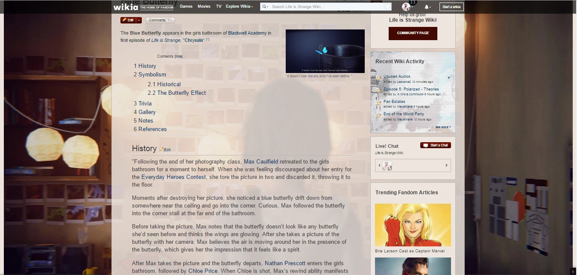Click See more in Recent Wiki Activity
Image resolution: width=577 pixels, height=275 pixels.
pos(443,127)
